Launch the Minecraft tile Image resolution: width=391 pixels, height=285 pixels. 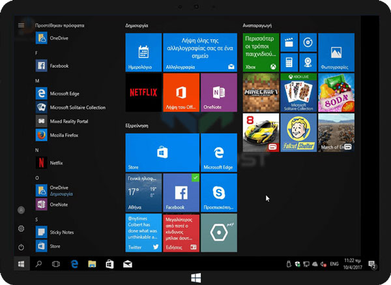pyautogui.click(x=261, y=93)
